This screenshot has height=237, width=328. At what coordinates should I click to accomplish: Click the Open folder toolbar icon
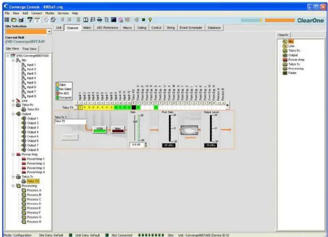pyautogui.click(x=14, y=20)
